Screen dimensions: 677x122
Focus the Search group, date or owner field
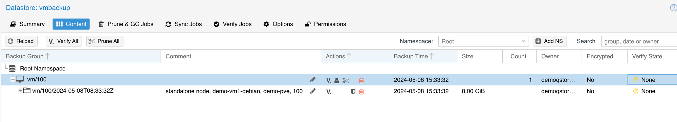[639, 41]
